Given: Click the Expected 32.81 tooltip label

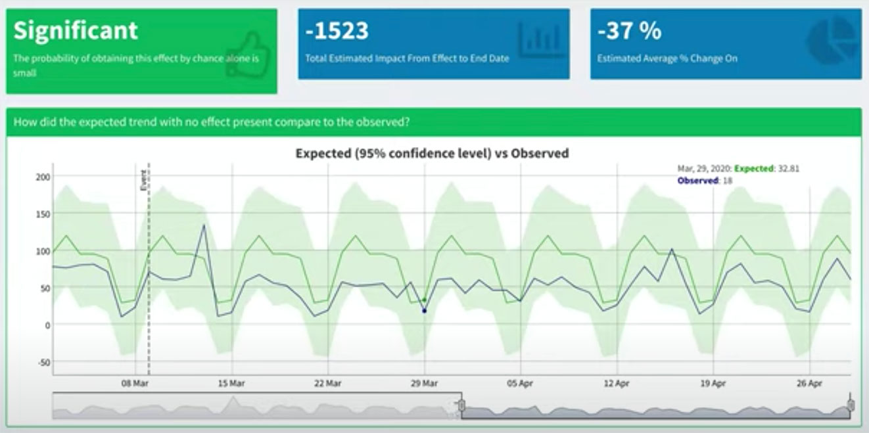Looking at the screenshot, I should pyautogui.click(x=766, y=169).
